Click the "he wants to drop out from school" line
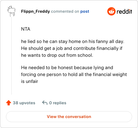 click(x=57, y=55)
